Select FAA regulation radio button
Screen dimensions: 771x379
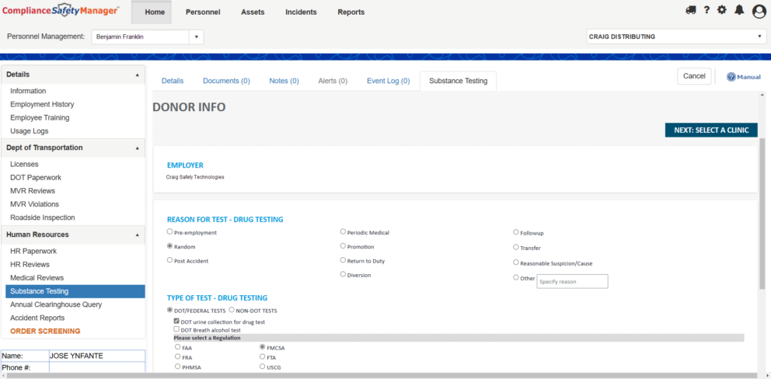pyautogui.click(x=177, y=346)
